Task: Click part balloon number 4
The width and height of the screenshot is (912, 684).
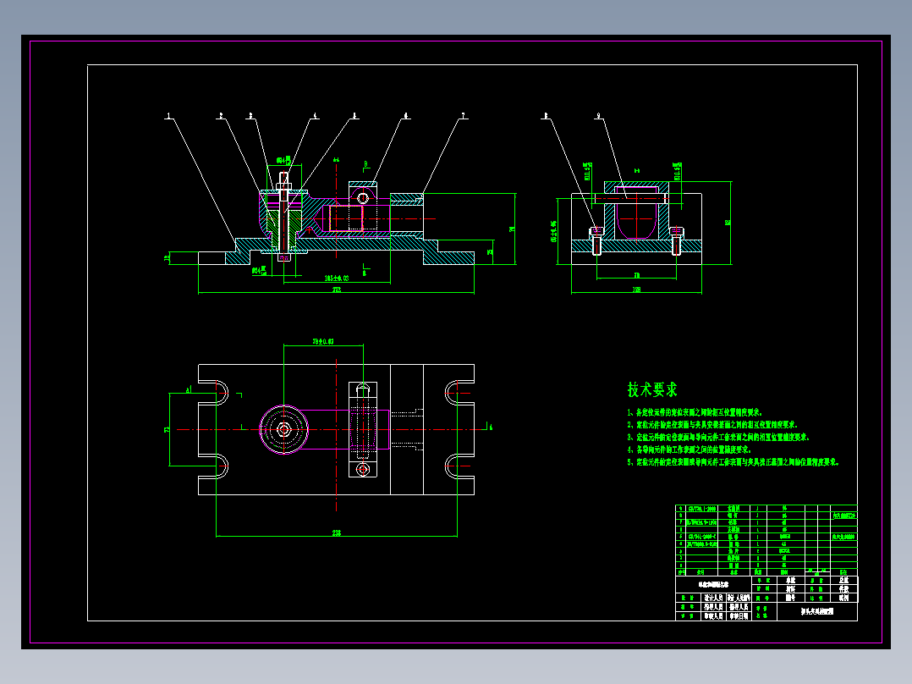Action: (x=316, y=116)
